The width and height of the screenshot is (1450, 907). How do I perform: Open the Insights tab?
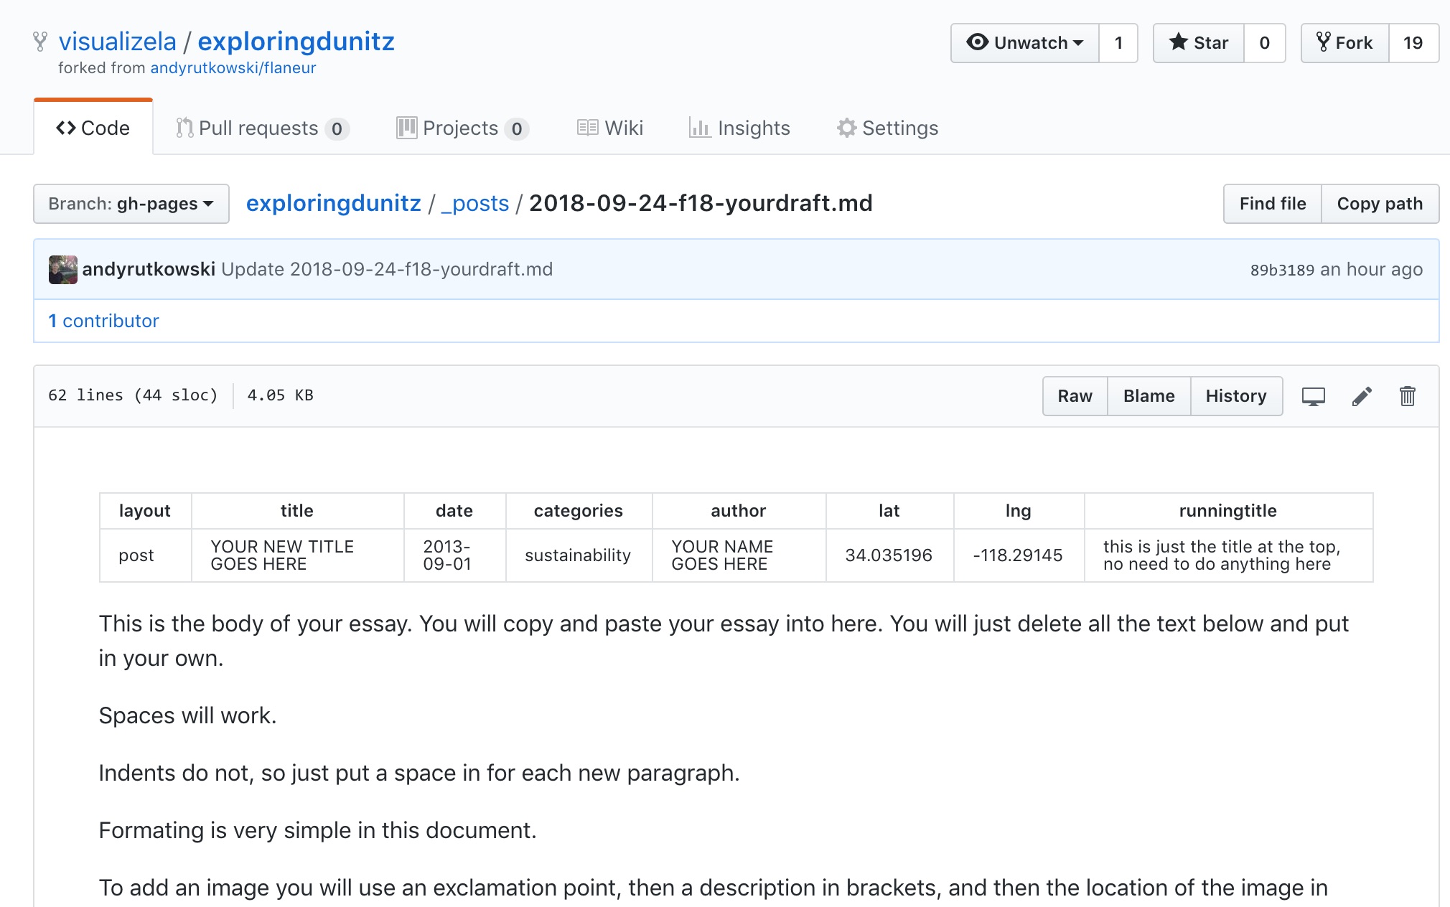coord(739,128)
